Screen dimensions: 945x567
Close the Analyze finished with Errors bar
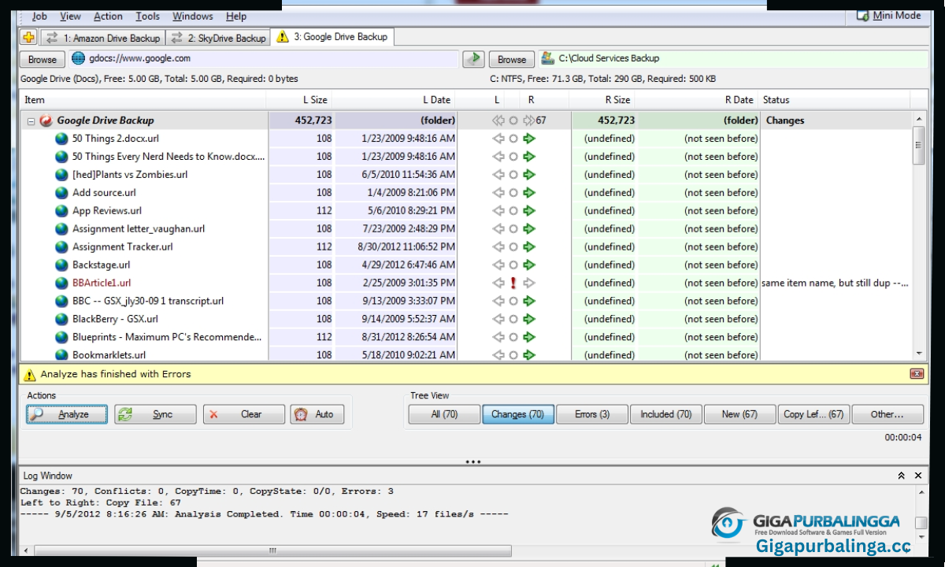pyautogui.click(x=917, y=374)
